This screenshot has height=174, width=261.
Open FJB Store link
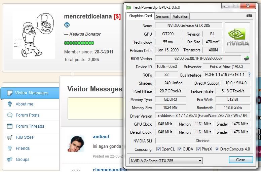click(x=25, y=137)
